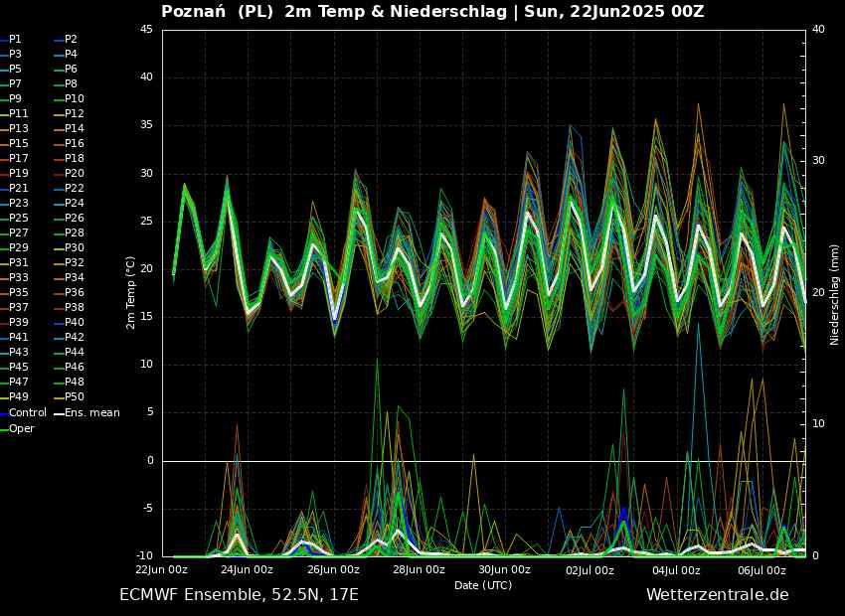This screenshot has width=845, height=616.
Task: Pick the "-5" temperature tick label
Action: point(147,509)
